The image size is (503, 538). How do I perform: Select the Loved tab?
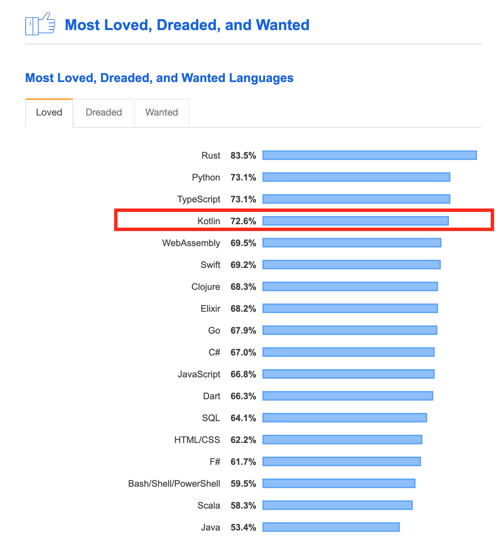point(49,112)
